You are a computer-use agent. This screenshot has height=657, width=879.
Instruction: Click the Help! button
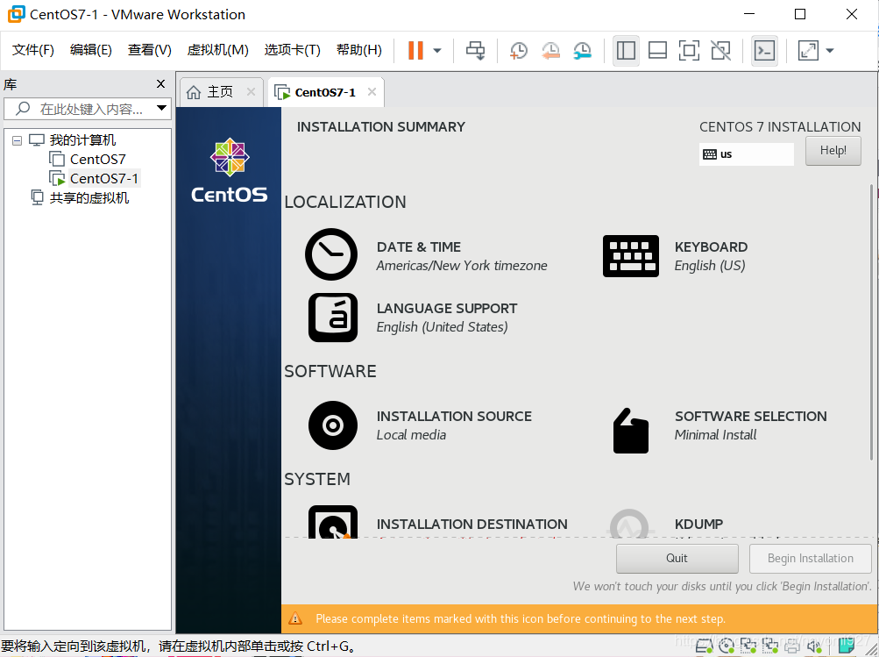click(x=833, y=151)
